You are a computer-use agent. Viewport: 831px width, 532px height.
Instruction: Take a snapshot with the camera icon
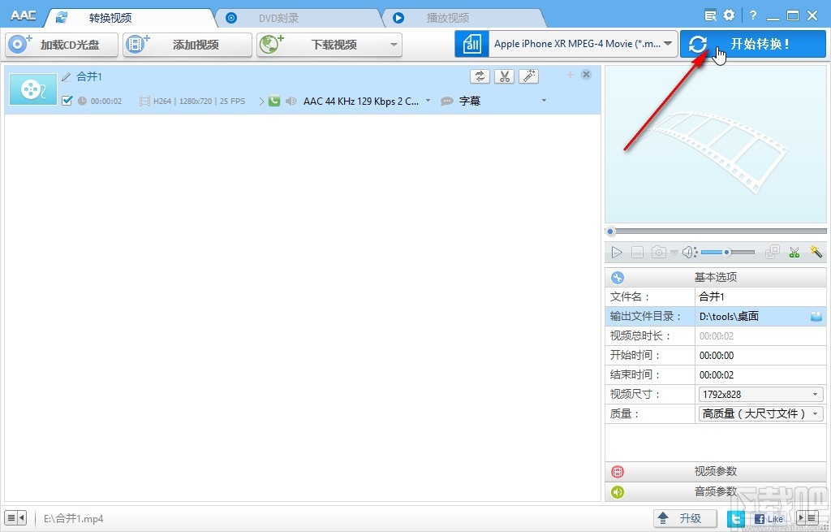tap(658, 252)
